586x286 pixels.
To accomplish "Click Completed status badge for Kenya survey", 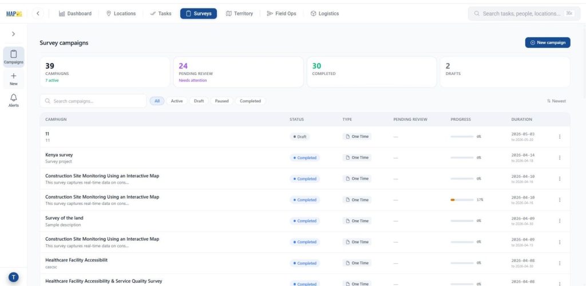I will (304, 157).
